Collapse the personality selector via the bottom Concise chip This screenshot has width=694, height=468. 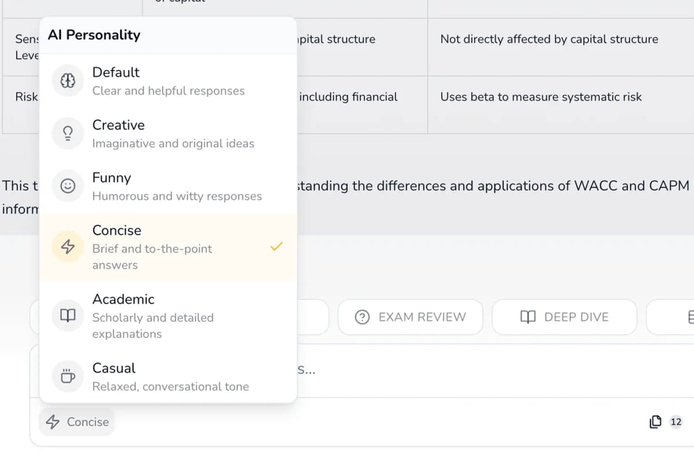(x=77, y=422)
